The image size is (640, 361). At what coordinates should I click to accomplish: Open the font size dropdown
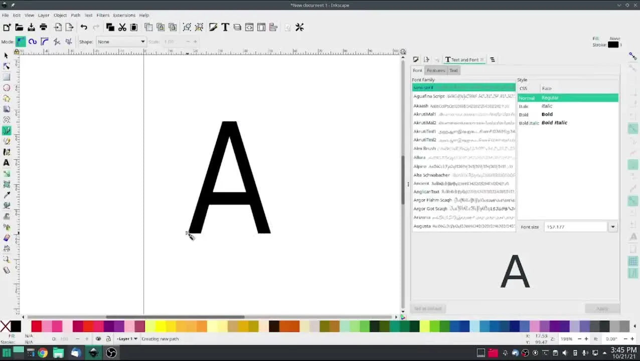pyautogui.click(x=612, y=227)
